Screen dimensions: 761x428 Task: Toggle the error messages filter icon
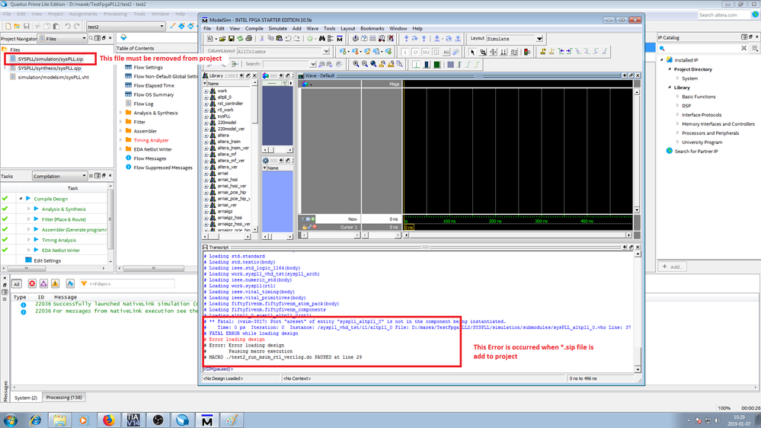(x=32, y=284)
